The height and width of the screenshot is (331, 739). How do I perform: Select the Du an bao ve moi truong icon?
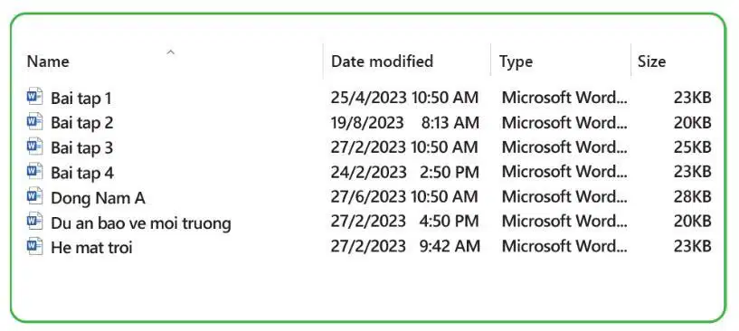(35, 222)
